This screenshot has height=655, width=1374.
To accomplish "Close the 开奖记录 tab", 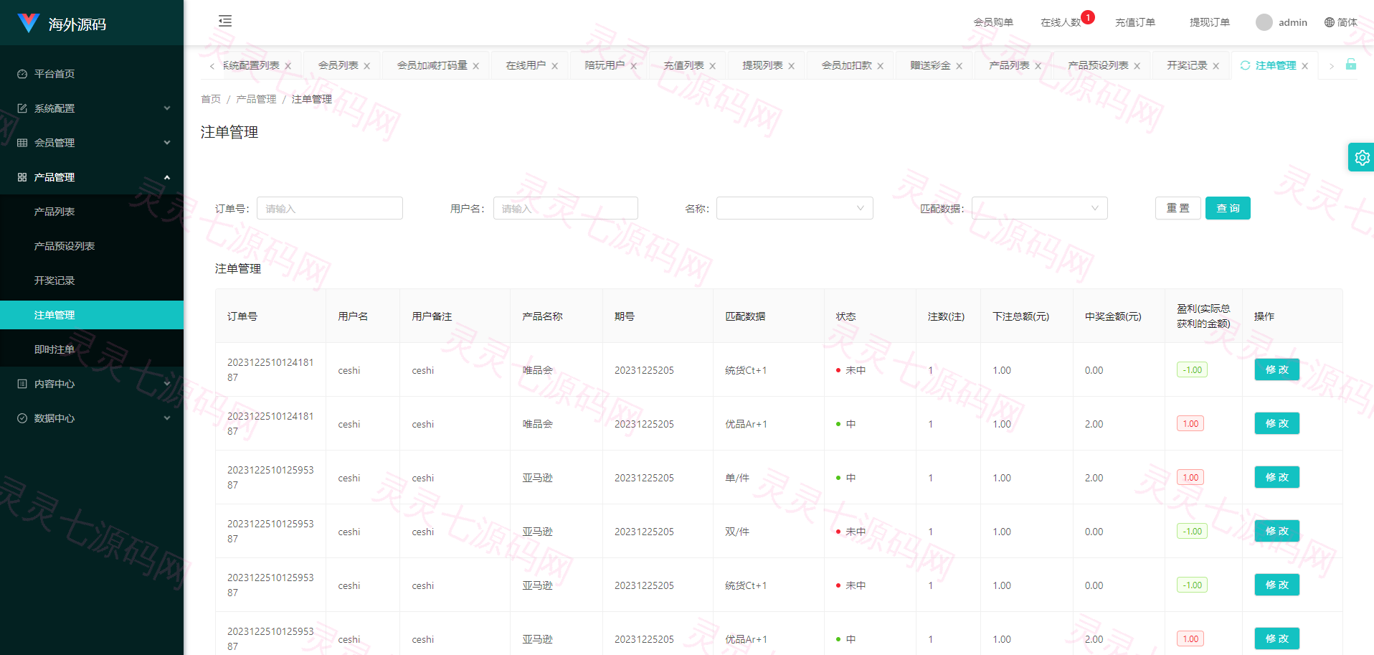I will [1216, 66].
